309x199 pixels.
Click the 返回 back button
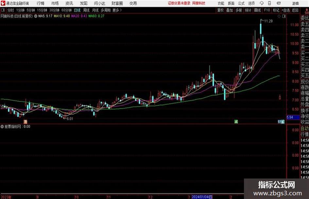295,10
